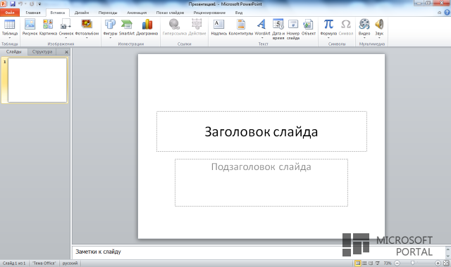Expand the WordArt dropdown arrow
This screenshot has width=451, height=267.
click(x=262, y=38)
